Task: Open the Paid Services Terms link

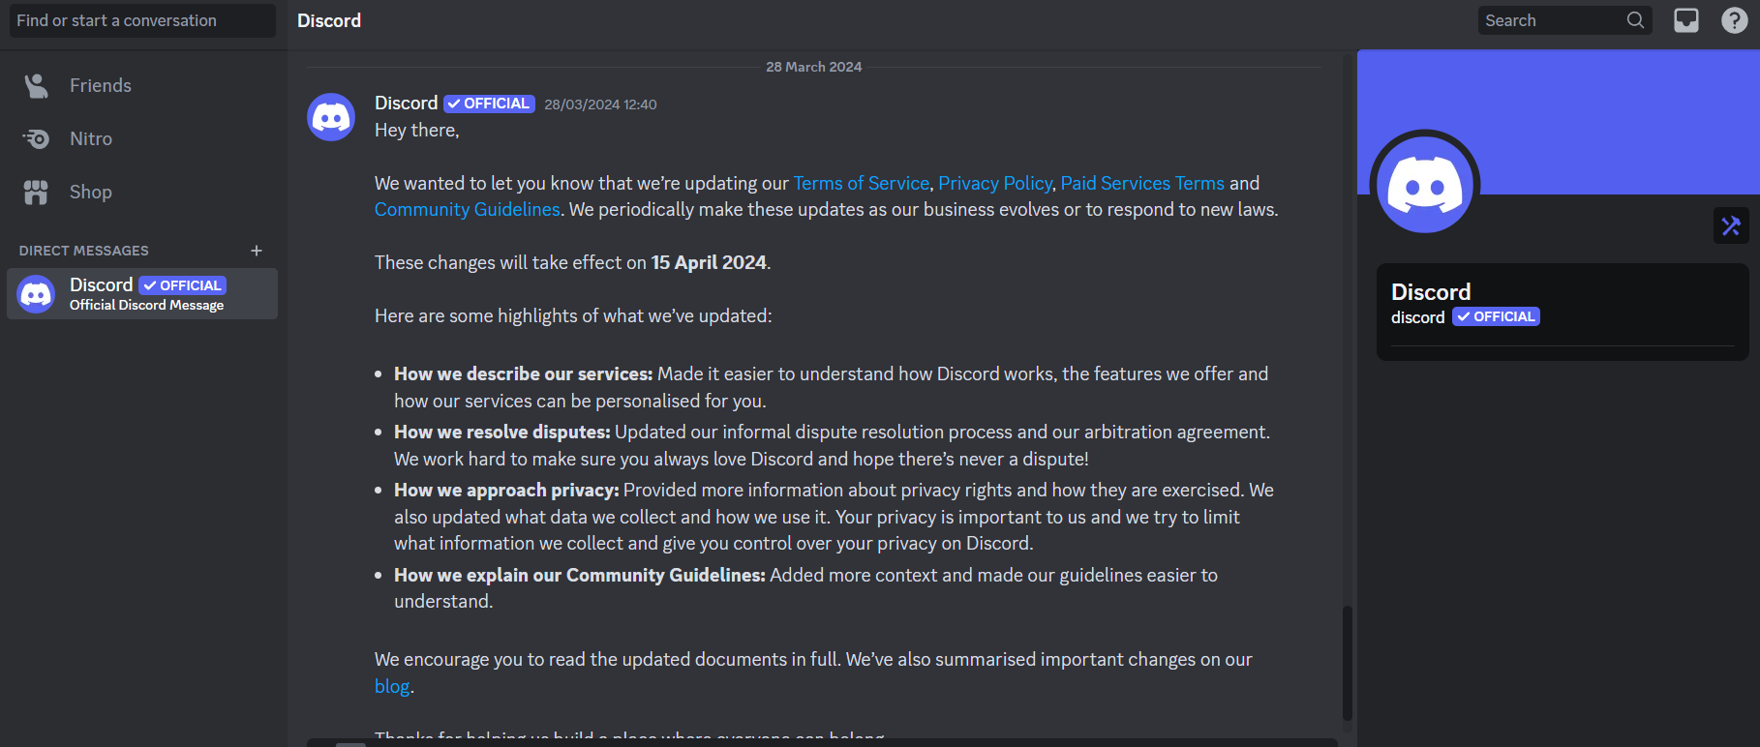Action: [1141, 183]
